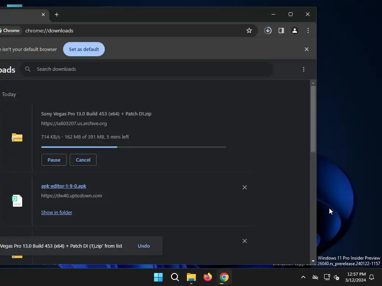Open File Explorer from taskbar
Viewport: 382px width, 286px height.
191,277
